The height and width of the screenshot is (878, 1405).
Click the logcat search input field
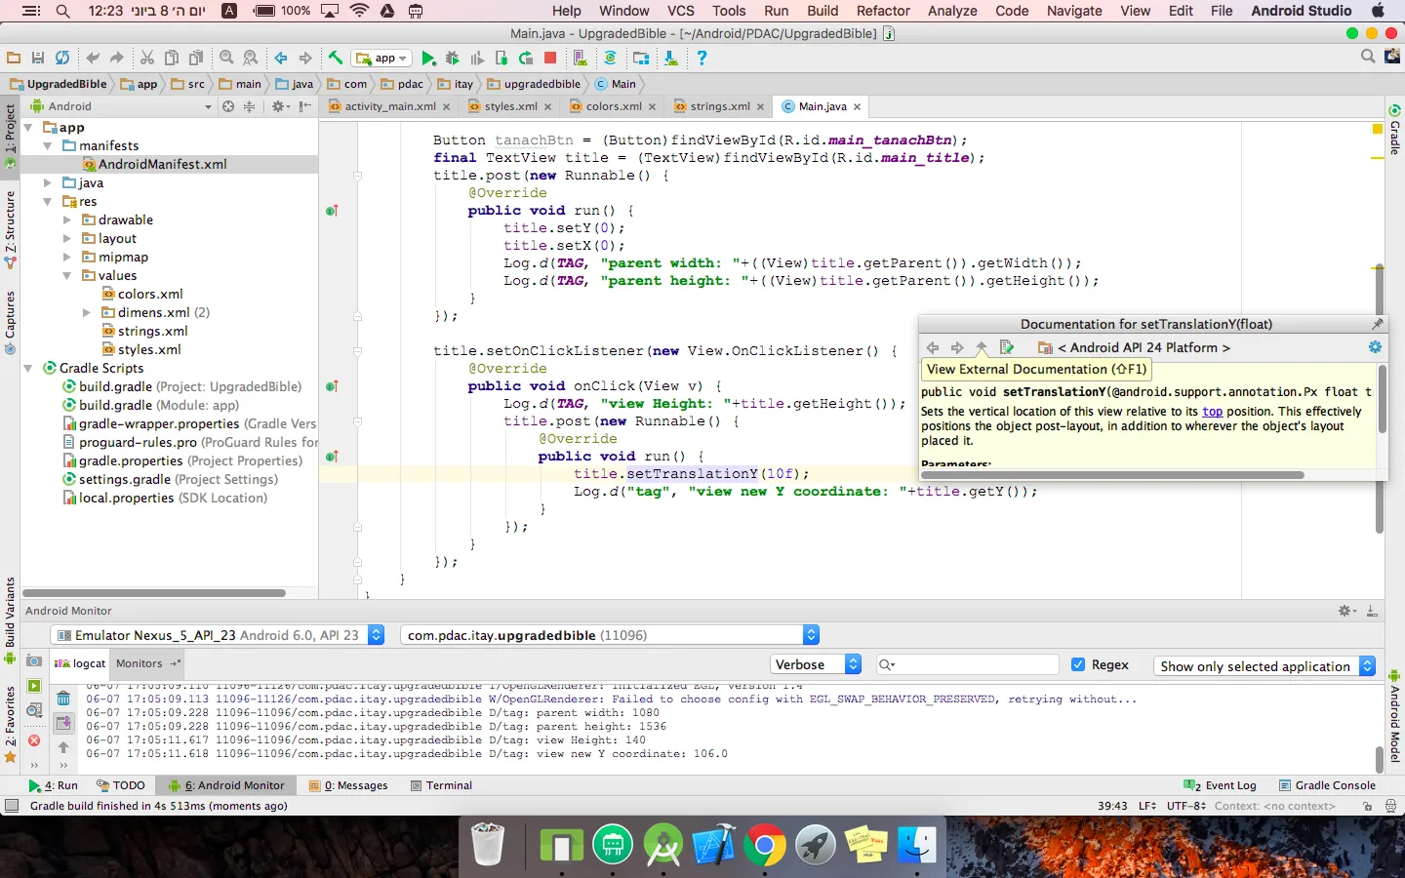pos(971,664)
